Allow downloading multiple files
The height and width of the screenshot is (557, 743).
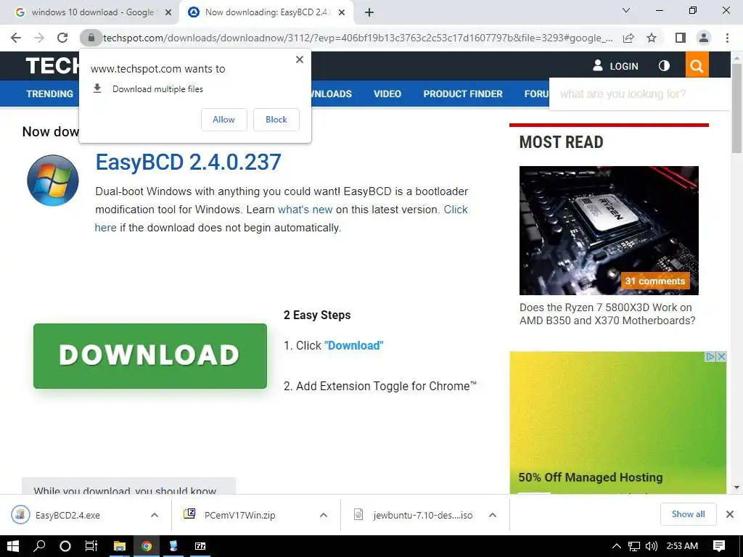pyautogui.click(x=223, y=120)
